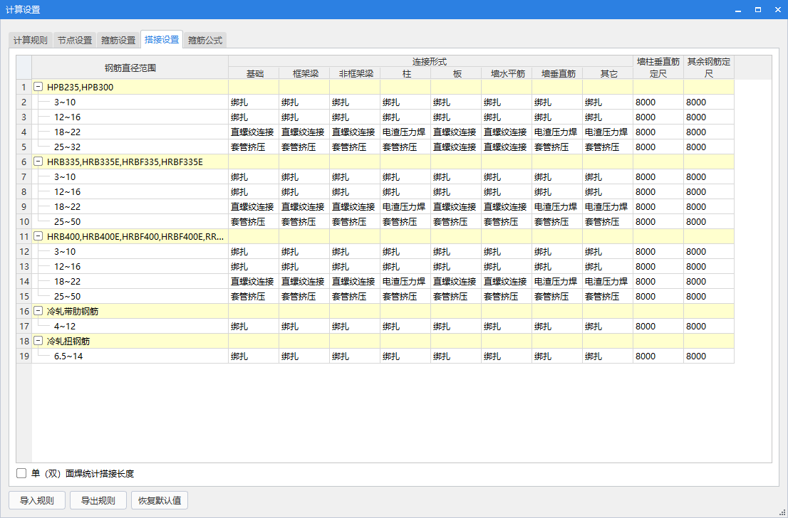
Task: Collapse the HPB235,HPB300 group
Action: click(x=38, y=87)
